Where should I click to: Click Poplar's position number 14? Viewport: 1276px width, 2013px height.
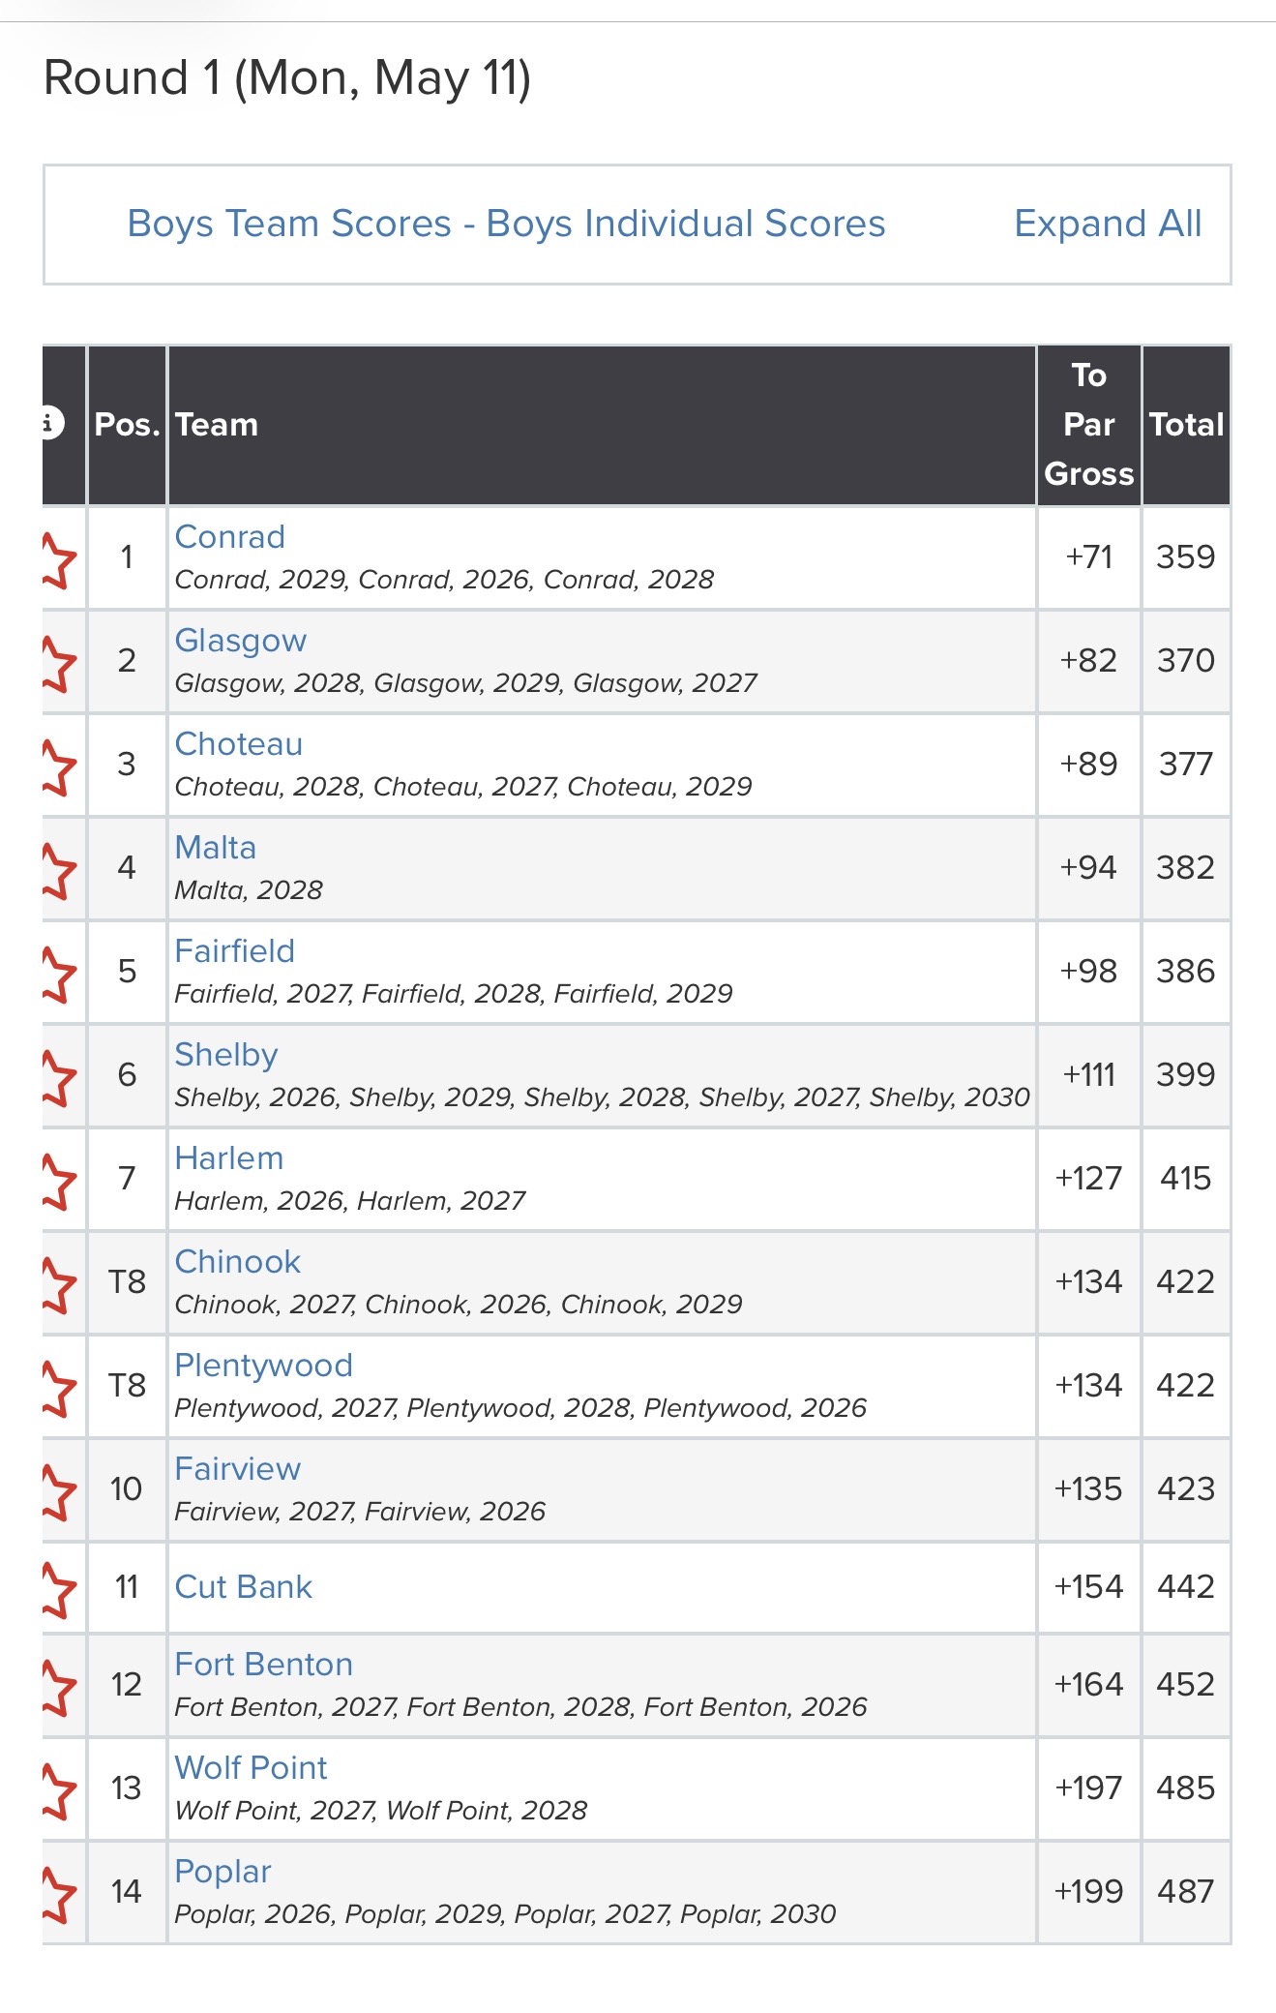(127, 1892)
